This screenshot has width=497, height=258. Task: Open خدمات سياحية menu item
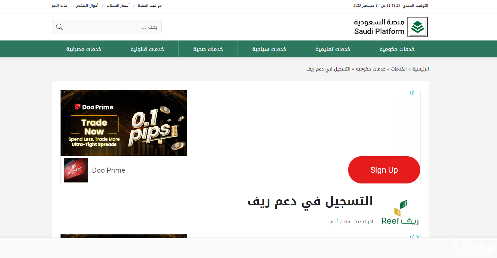269,49
